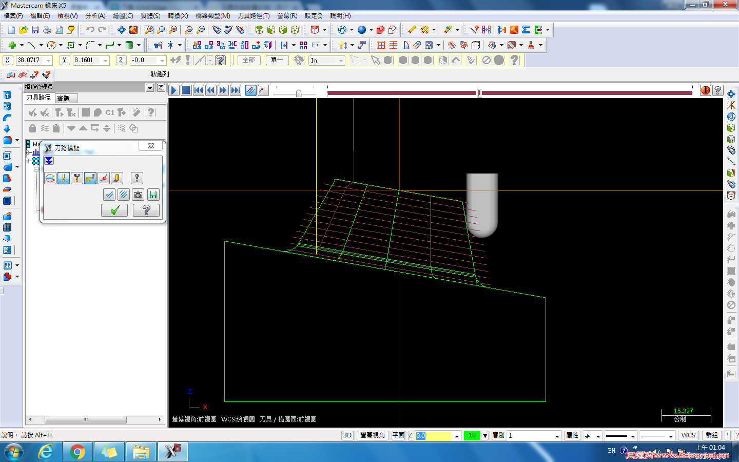Open Internet Explorer from the taskbar
739x462 pixels.
(x=46, y=452)
